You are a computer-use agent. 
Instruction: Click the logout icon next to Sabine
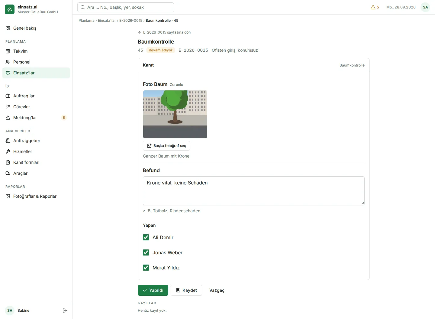65,311
